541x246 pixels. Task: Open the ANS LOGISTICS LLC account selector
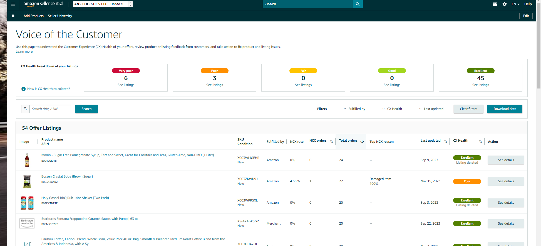[103, 4]
